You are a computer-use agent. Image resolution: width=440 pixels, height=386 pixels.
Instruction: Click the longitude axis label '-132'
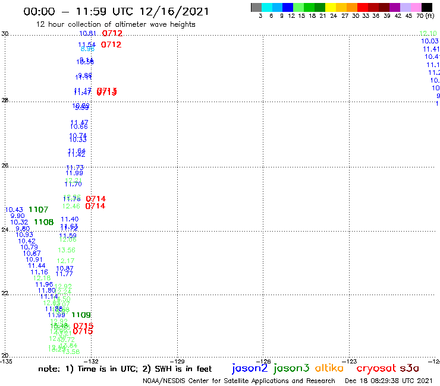pyautogui.click(x=92, y=361)
